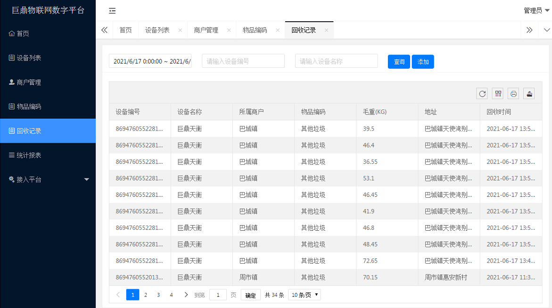Image resolution: width=552 pixels, height=308 pixels.
Task: Collapse the sidebar with the menu fold icon
Action: click(x=112, y=11)
